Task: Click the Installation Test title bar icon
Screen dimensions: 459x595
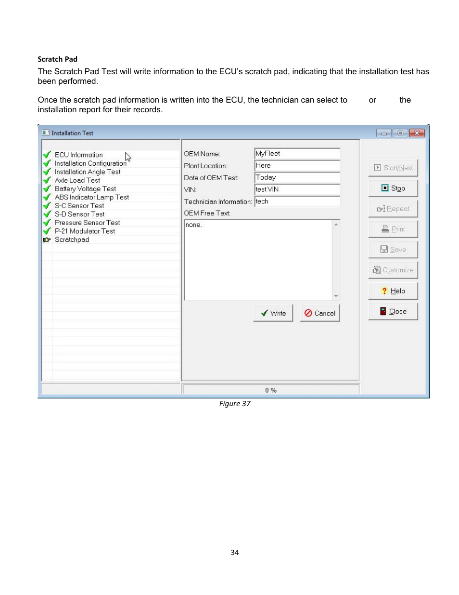Action: click(46, 133)
